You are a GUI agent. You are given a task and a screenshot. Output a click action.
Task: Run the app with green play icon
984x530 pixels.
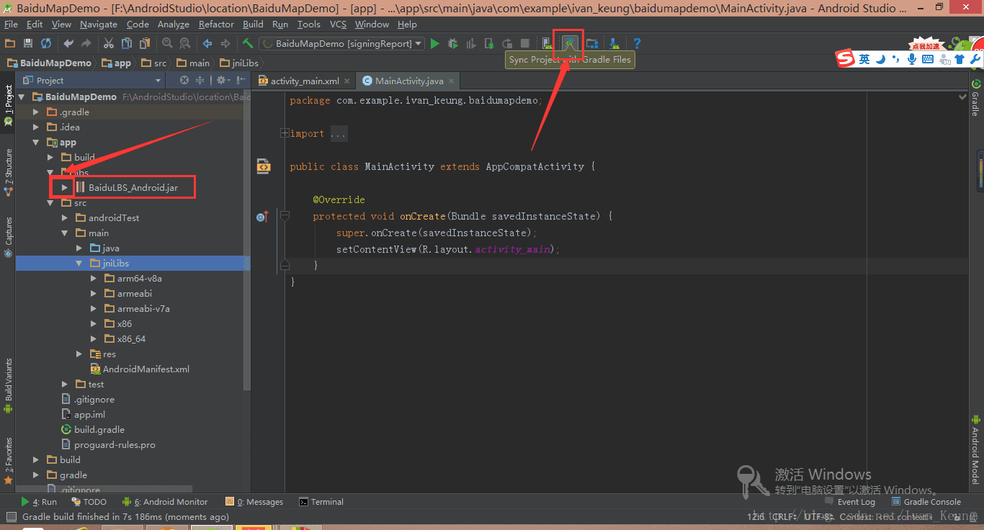point(434,43)
